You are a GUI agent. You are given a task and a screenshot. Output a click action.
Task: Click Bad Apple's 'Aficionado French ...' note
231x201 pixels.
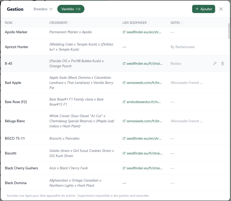187,83
